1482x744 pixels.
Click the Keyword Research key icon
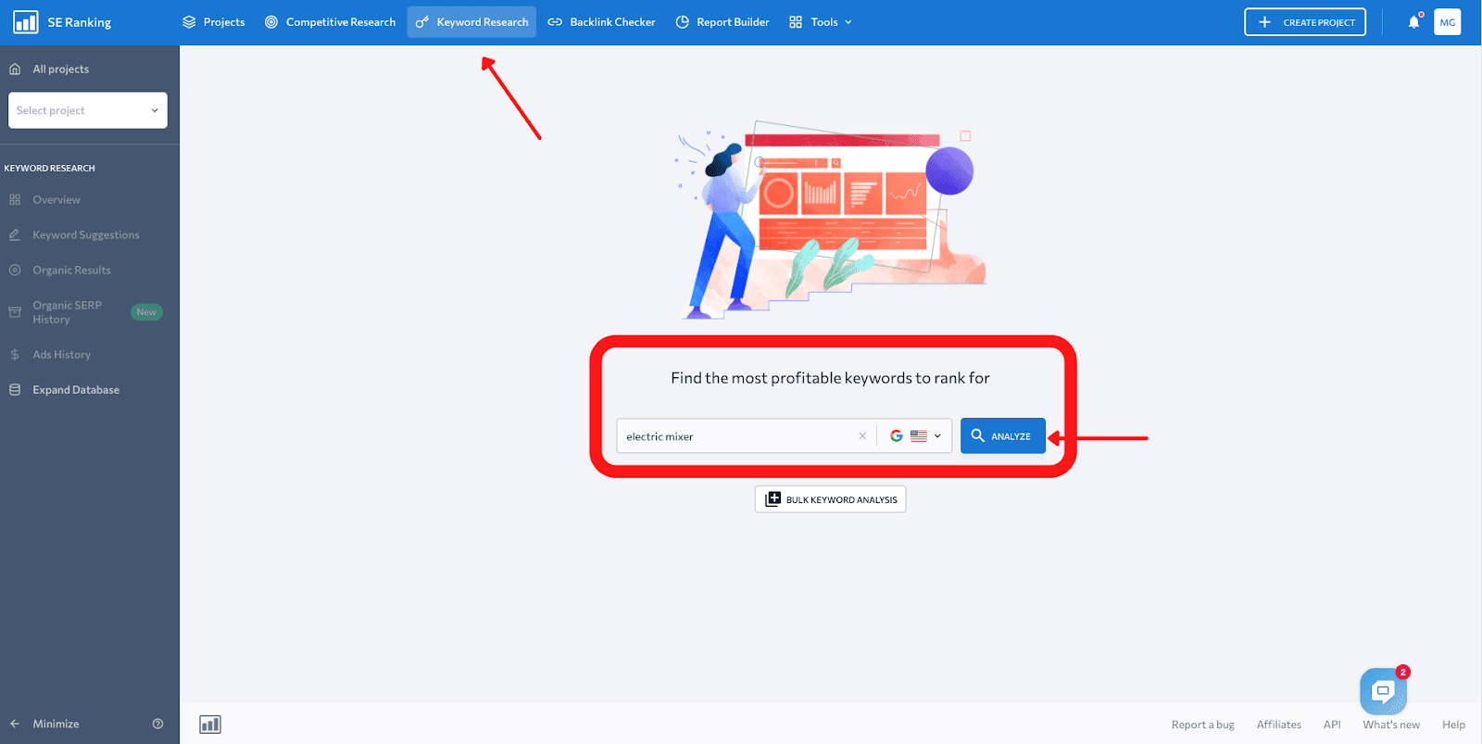coord(422,22)
